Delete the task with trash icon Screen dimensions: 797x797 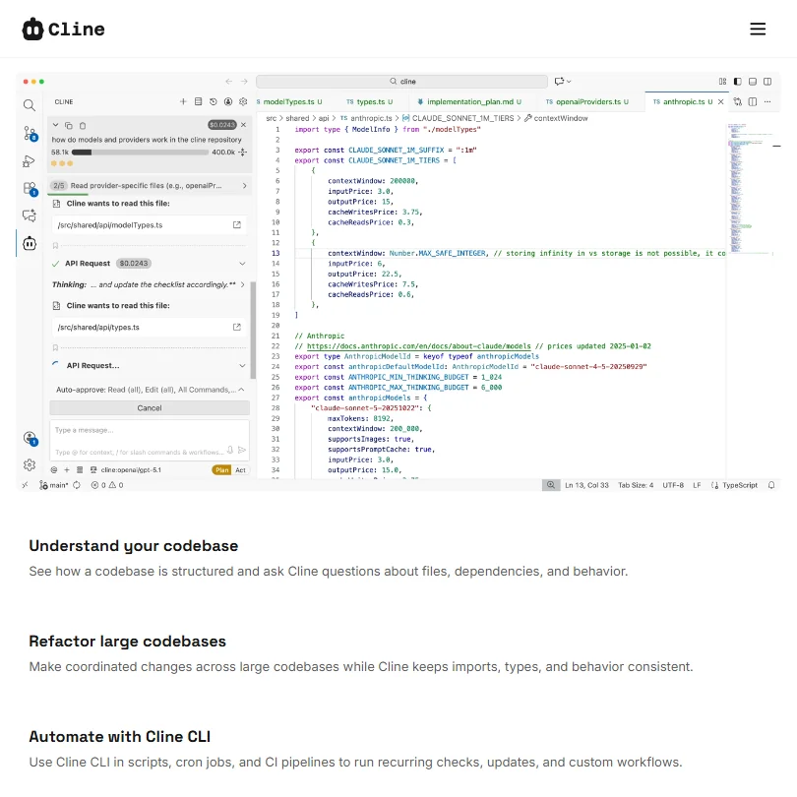tap(83, 126)
